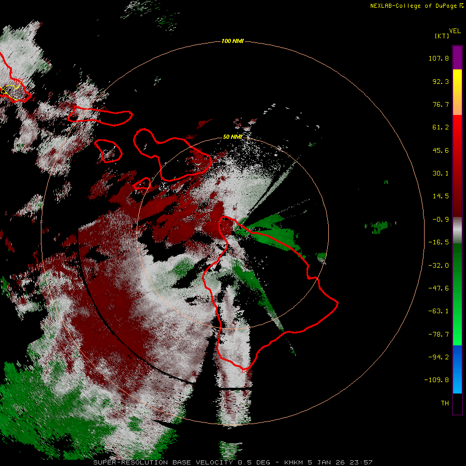Click the -109.8 legend value

click(436, 380)
